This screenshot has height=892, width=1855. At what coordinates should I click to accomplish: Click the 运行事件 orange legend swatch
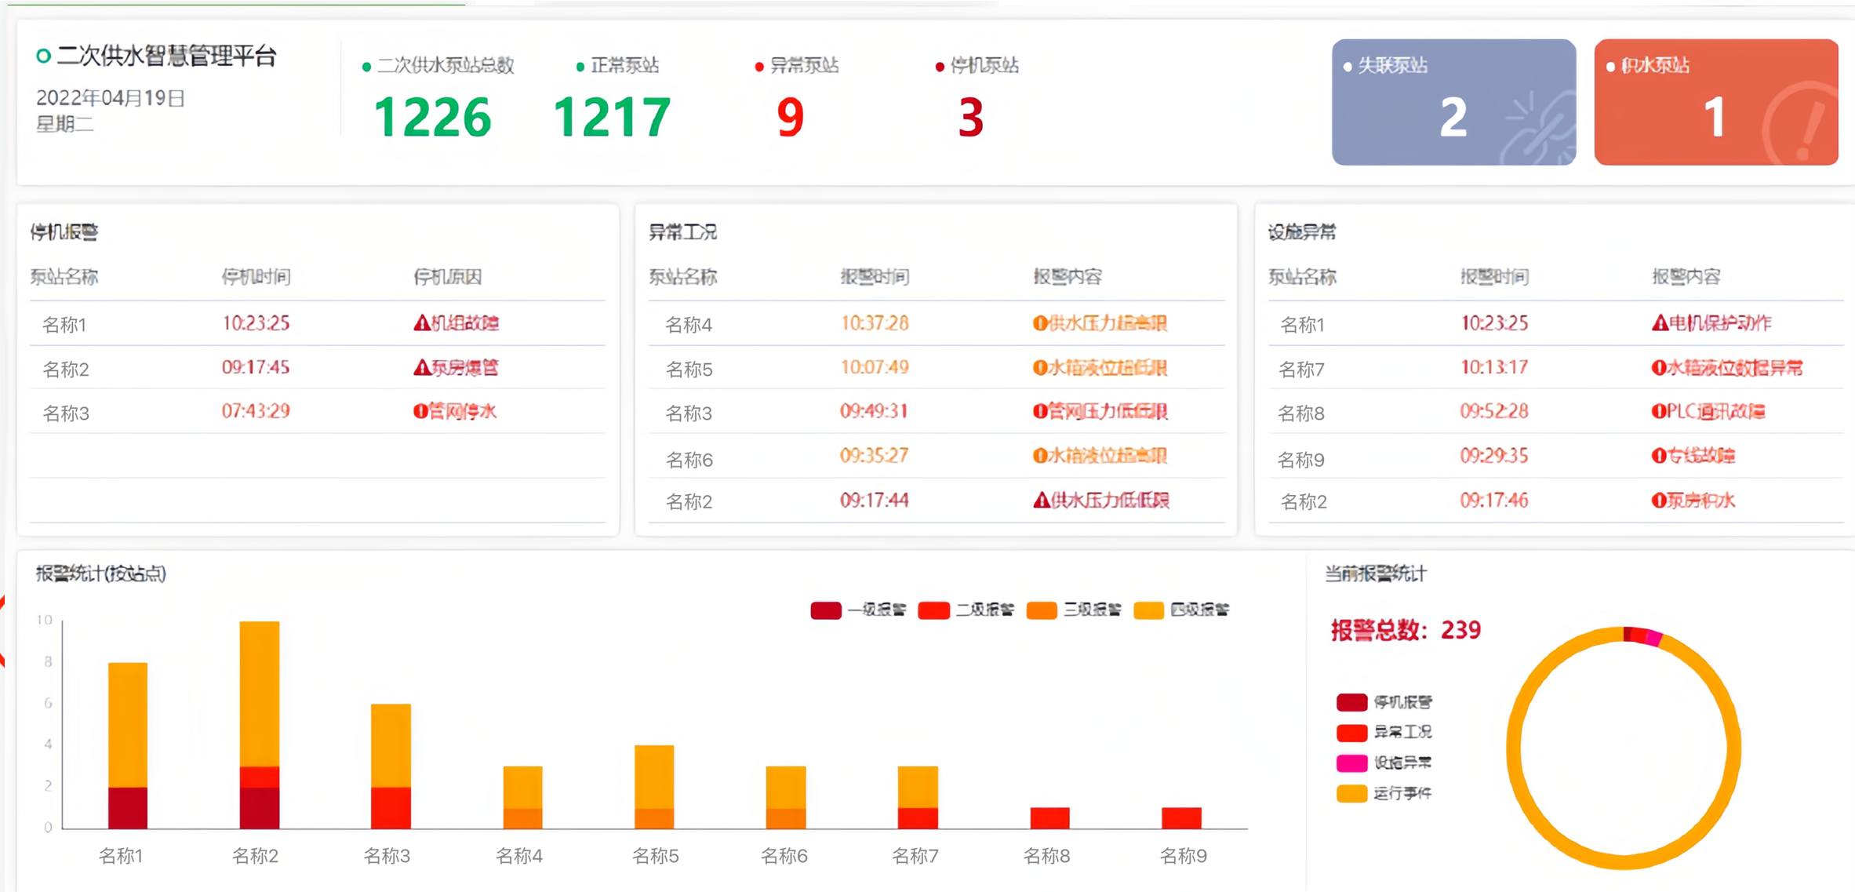click(1351, 793)
